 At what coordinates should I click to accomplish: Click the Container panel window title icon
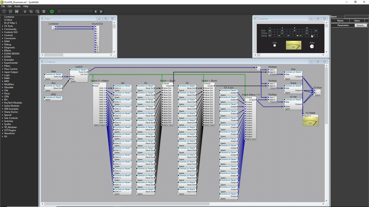tap(256, 19)
